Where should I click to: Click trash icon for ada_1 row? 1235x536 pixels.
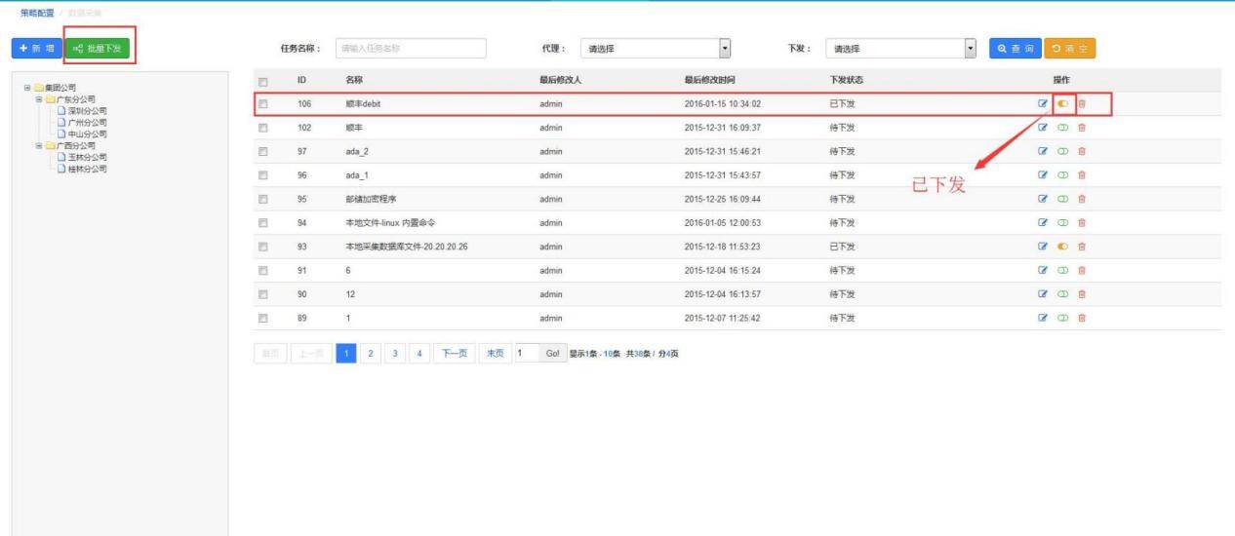coord(1081,174)
